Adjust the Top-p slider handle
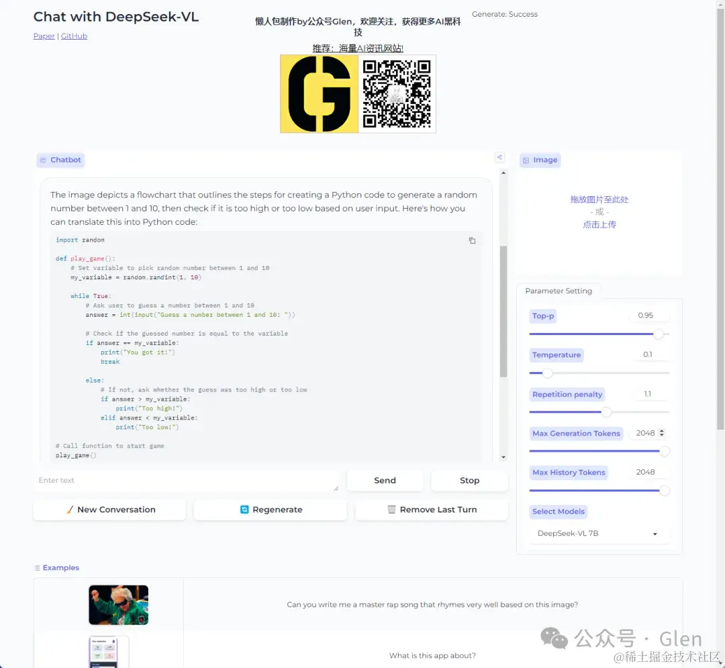Screen dimensions: 725x668 click(x=659, y=334)
